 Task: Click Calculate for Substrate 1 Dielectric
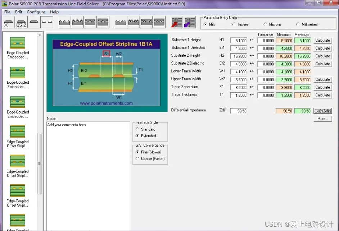[322, 48]
